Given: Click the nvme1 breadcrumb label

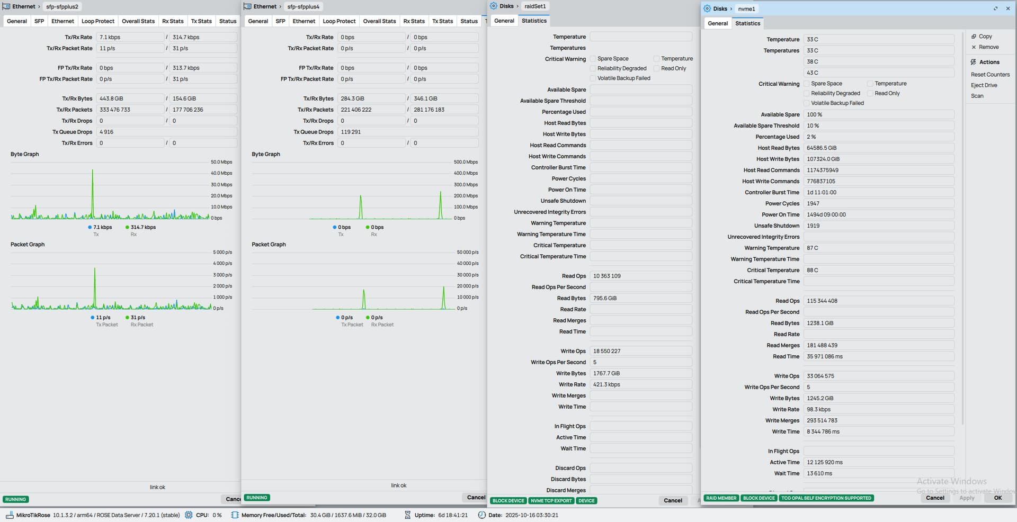Looking at the screenshot, I should [x=746, y=8].
